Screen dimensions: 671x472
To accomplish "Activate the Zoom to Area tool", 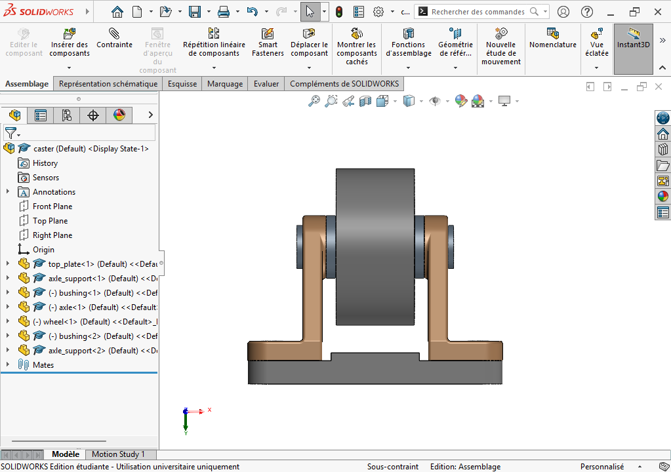I will pos(331,102).
